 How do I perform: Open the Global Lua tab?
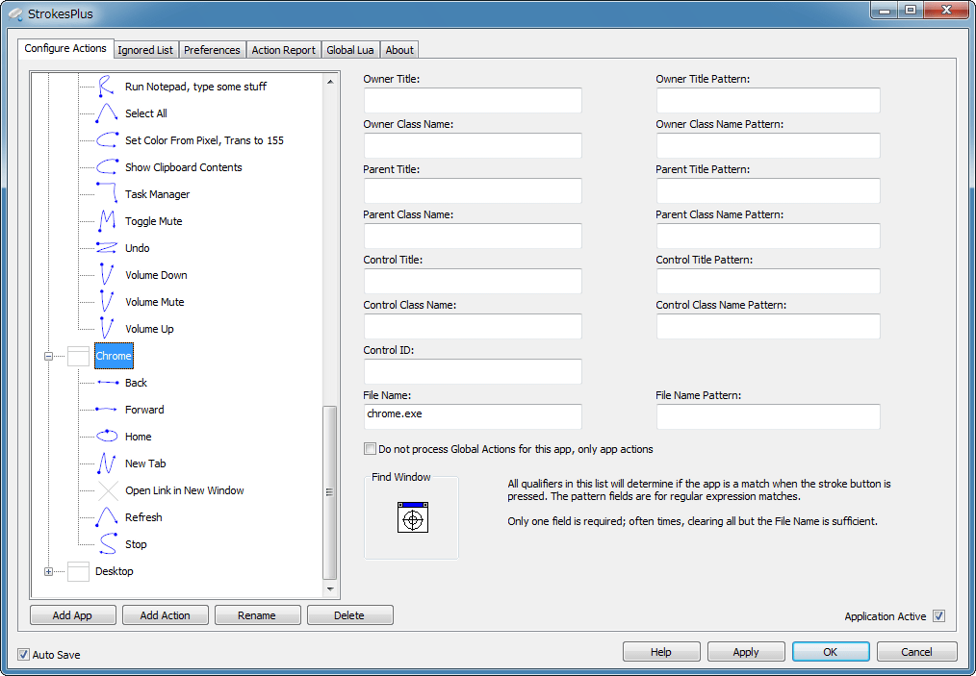pos(349,50)
